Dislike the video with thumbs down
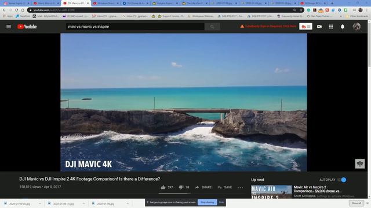This screenshot has height=208, width=371. click(181, 187)
